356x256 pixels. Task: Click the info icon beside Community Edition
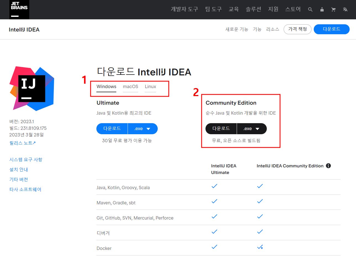point(328,166)
